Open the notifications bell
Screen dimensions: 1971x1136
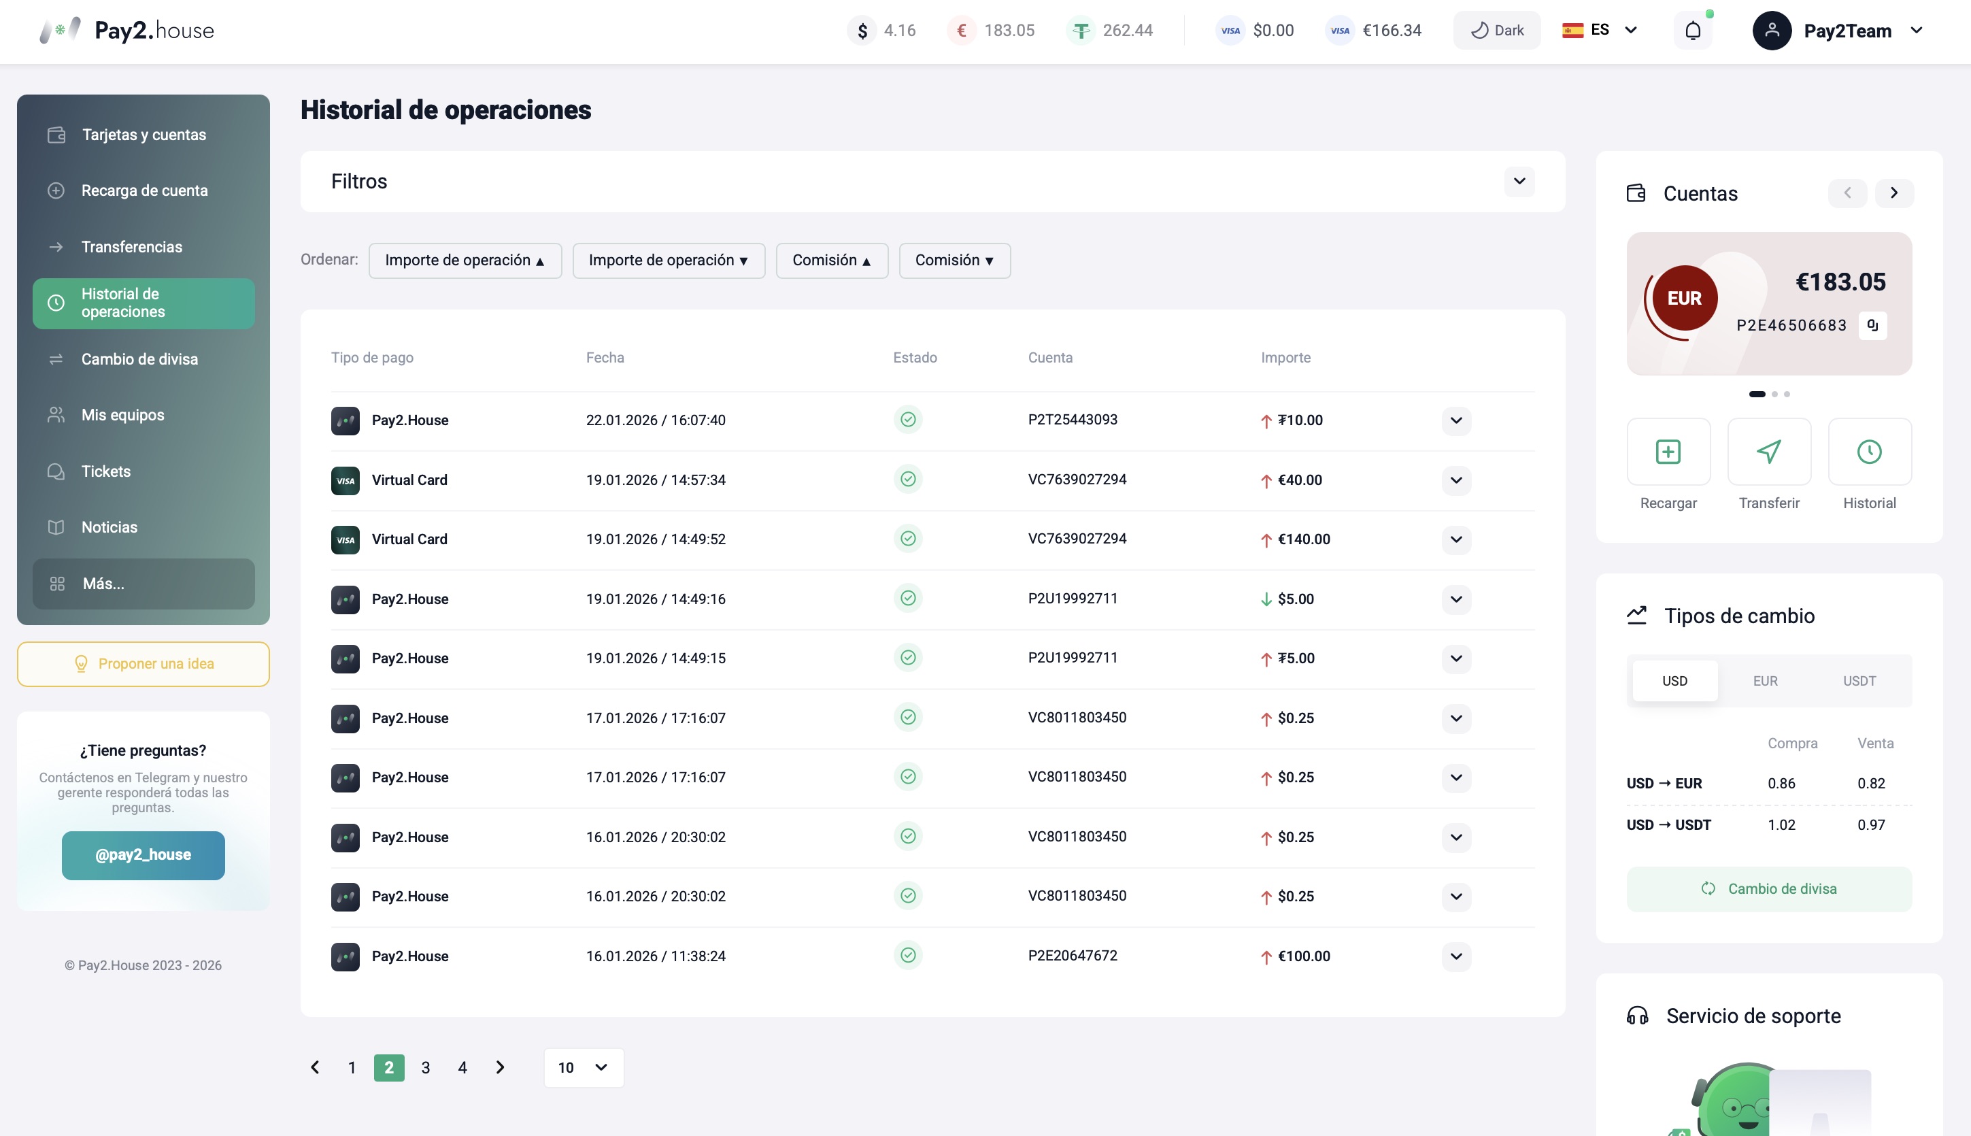(1693, 31)
